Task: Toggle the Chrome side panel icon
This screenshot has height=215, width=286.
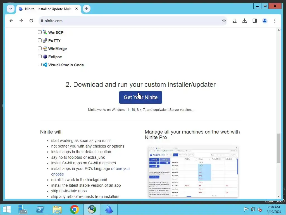Action: pyautogui.click(x=255, y=21)
